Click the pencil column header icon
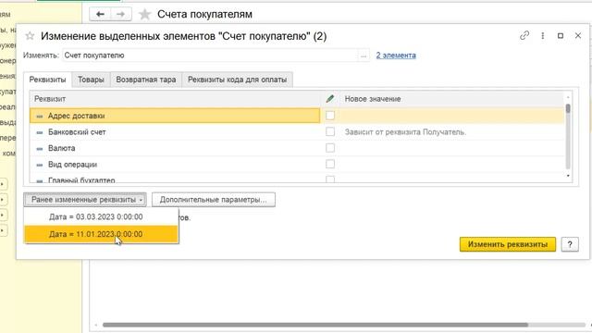592x333 pixels. click(x=330, y=99)
